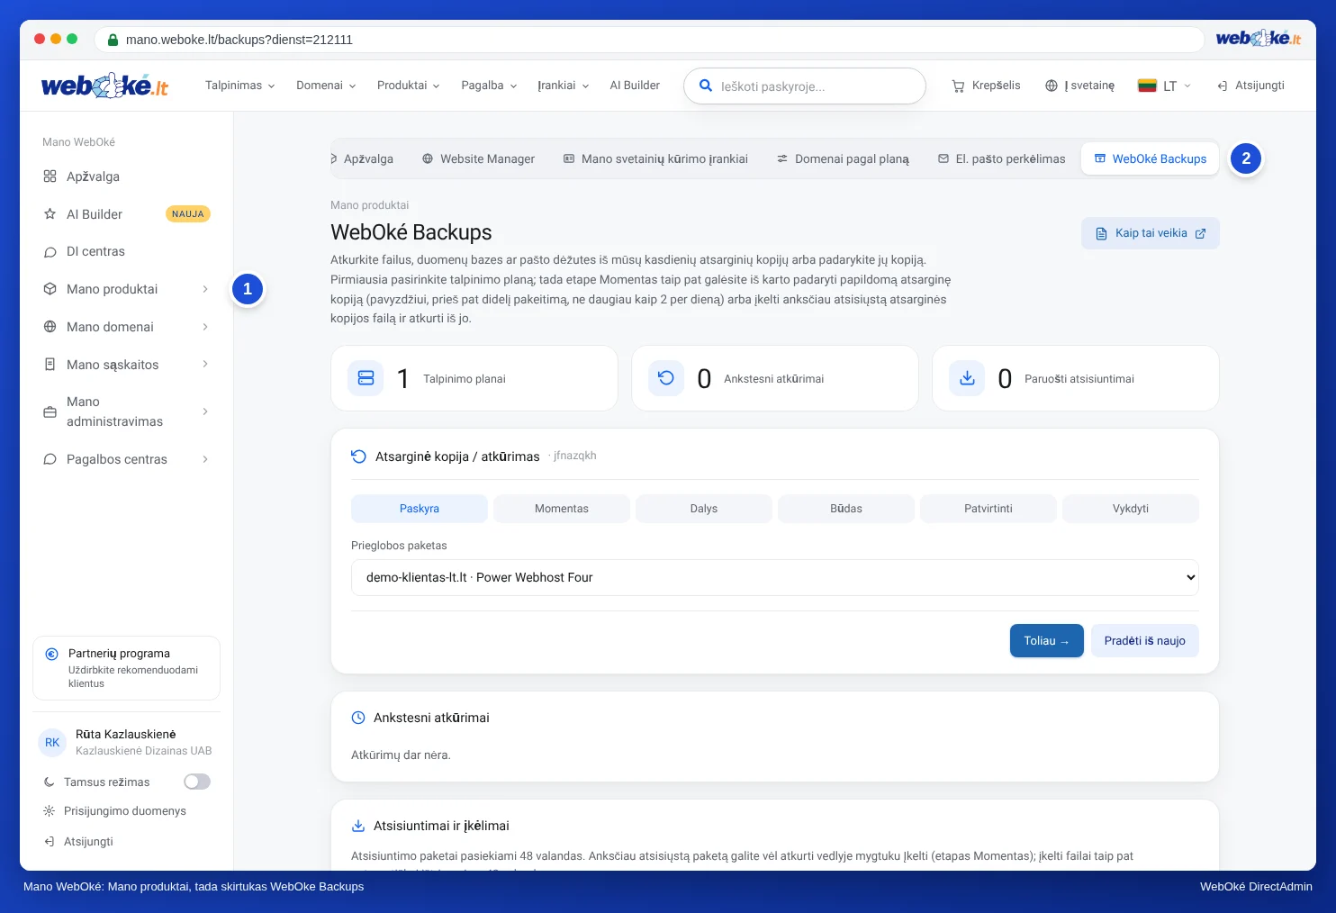
Task: Expand the Talpinimas menu
Action: point(239,86)
